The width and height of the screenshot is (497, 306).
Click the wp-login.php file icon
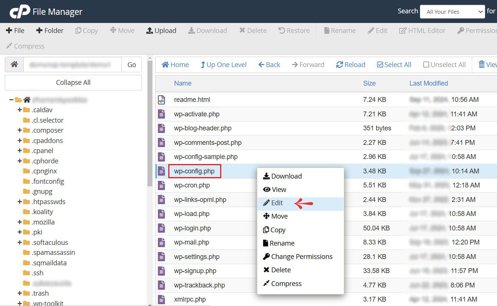pos(161,228)
